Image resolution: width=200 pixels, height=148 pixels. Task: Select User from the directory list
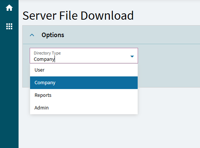coord(84,70)
